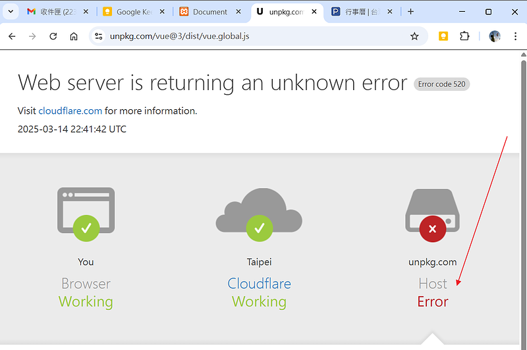Click the vertical page scrollbar
Screen dimensions: 527x350
coord(523,197)
